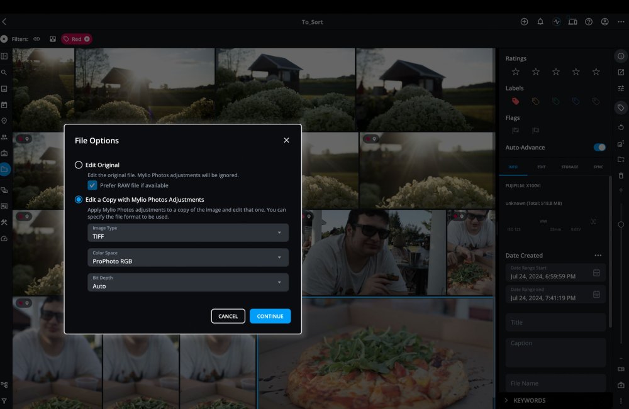
Task: Open the tools wrench icon in left sidebar
Action: tap(4, 222)
